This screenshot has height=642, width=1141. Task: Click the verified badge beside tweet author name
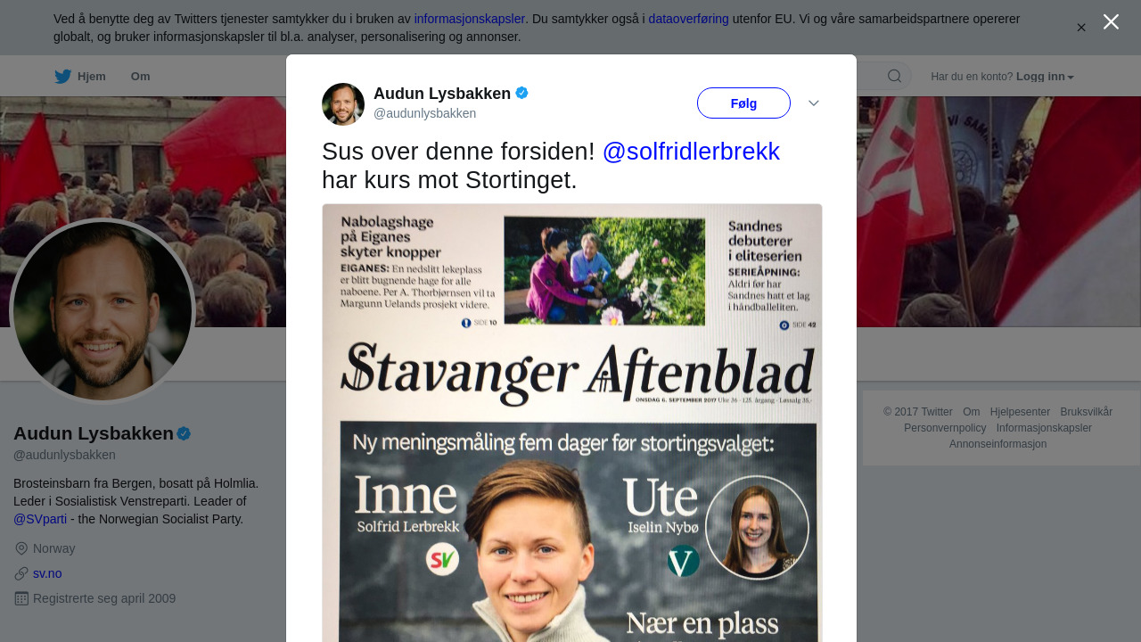522,93
